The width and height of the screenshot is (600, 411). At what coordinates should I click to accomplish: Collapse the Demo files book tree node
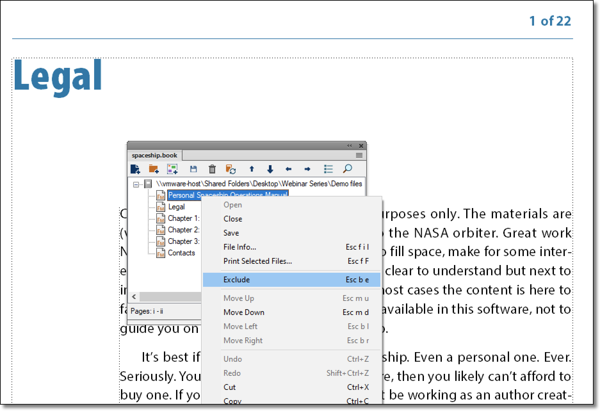click(x=136, y=184)
